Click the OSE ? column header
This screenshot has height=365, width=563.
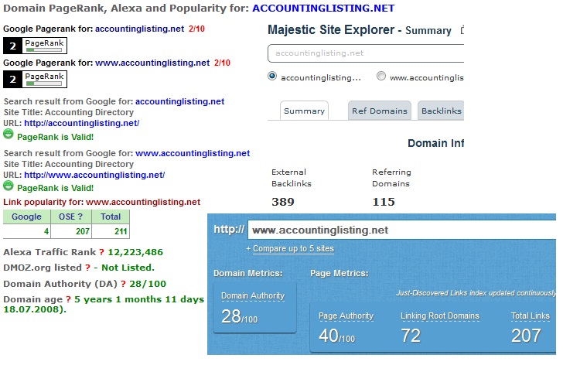(70, 217)
